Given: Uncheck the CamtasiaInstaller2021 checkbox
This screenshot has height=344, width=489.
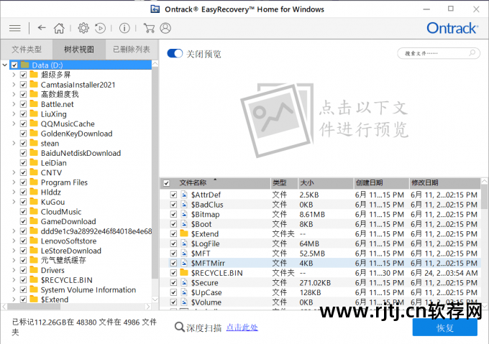Looking at the screenshot, I should [x=24, y=85].
